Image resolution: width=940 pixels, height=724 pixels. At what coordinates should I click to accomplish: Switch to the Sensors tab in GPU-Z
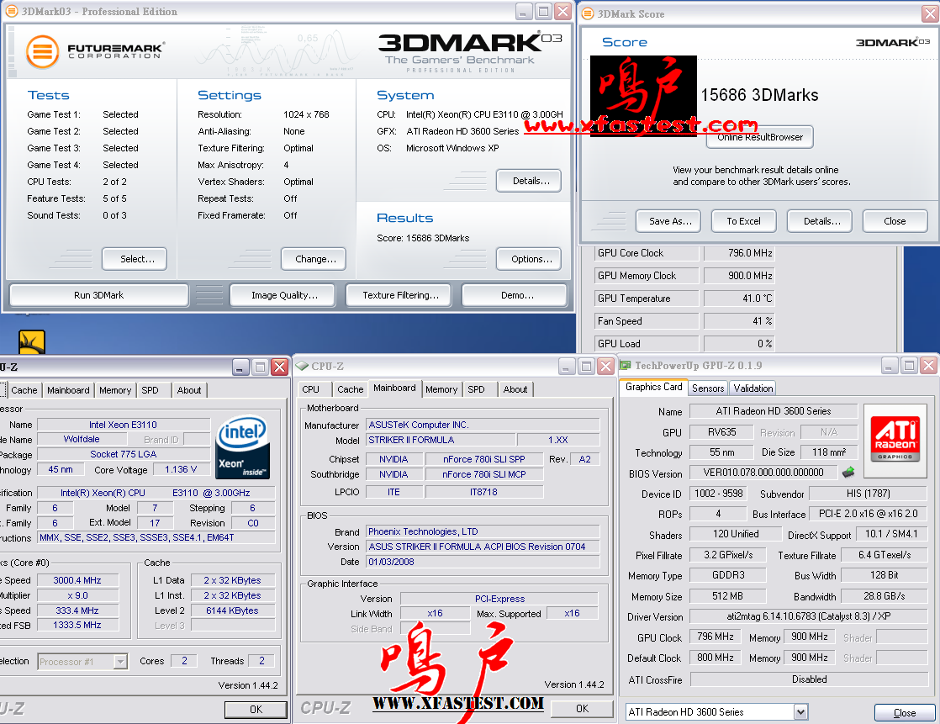click(708, 388)
